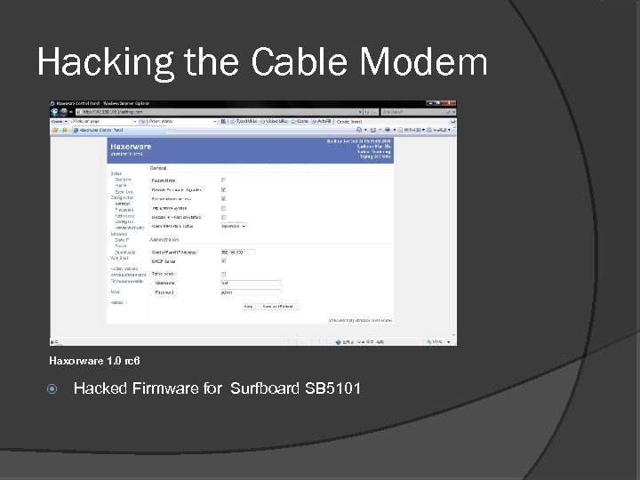
Task: Click the AutoFill toolbar button
Action: click(322, 122)
